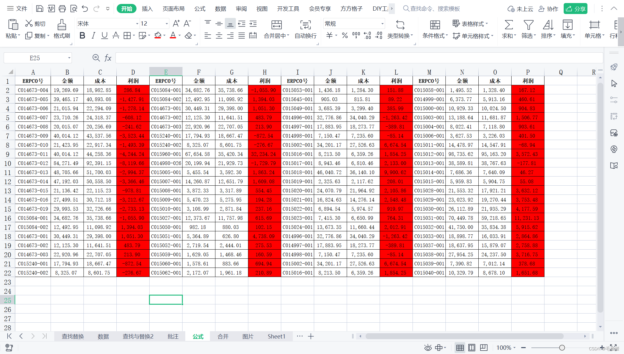The width and height of the screenshot is (624, 354).
Task: Click the 协作 collaborate button
Action: [x=548, y=9]
